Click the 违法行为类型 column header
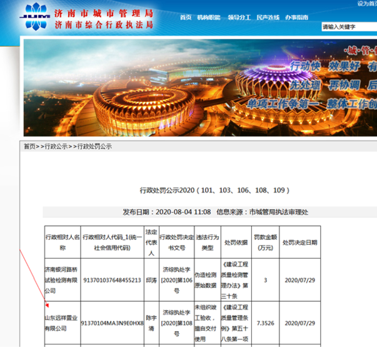 coord(208,242)
